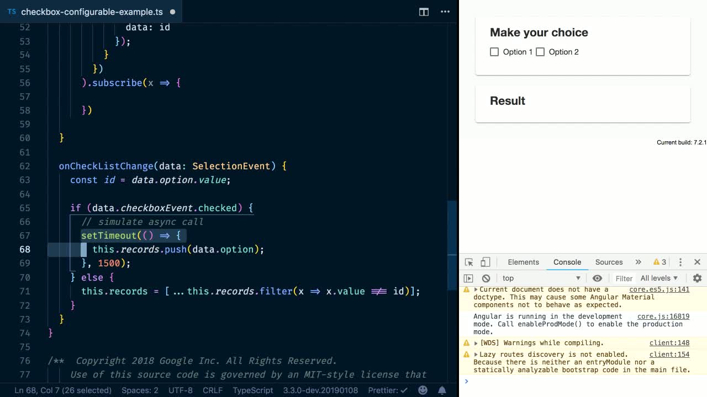Check the Option 2 checkbox
The image size is (707, 397).
pyautogui.click(x=540, y=52)
